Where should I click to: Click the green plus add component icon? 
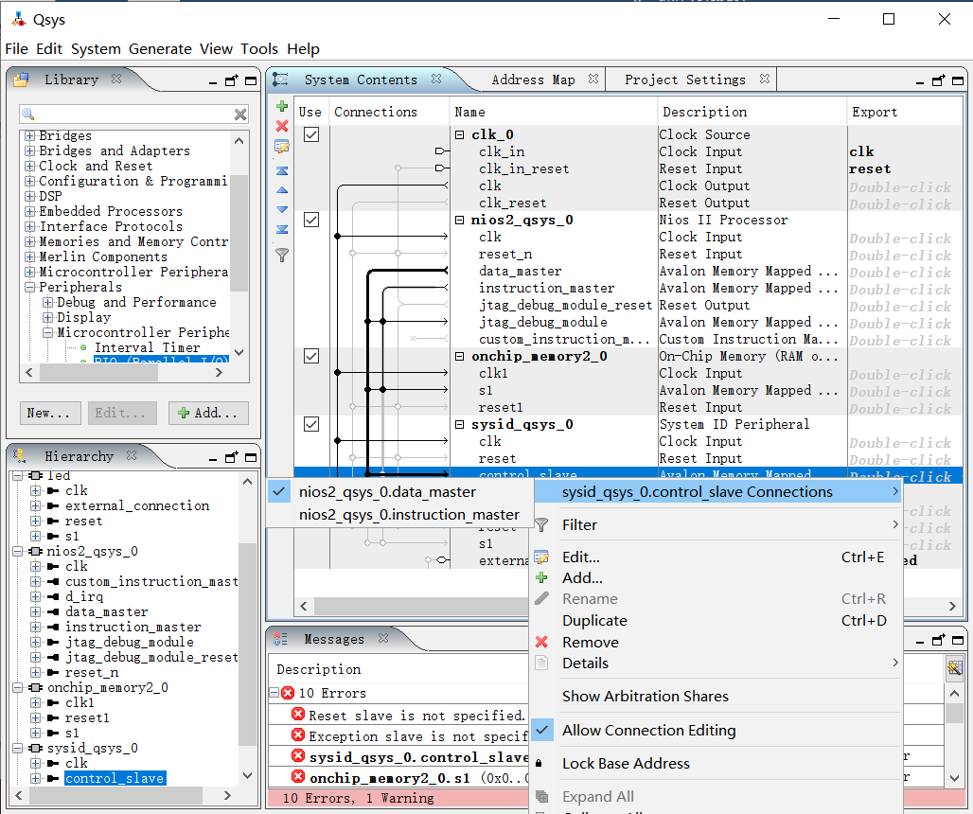tap(281, 106)
